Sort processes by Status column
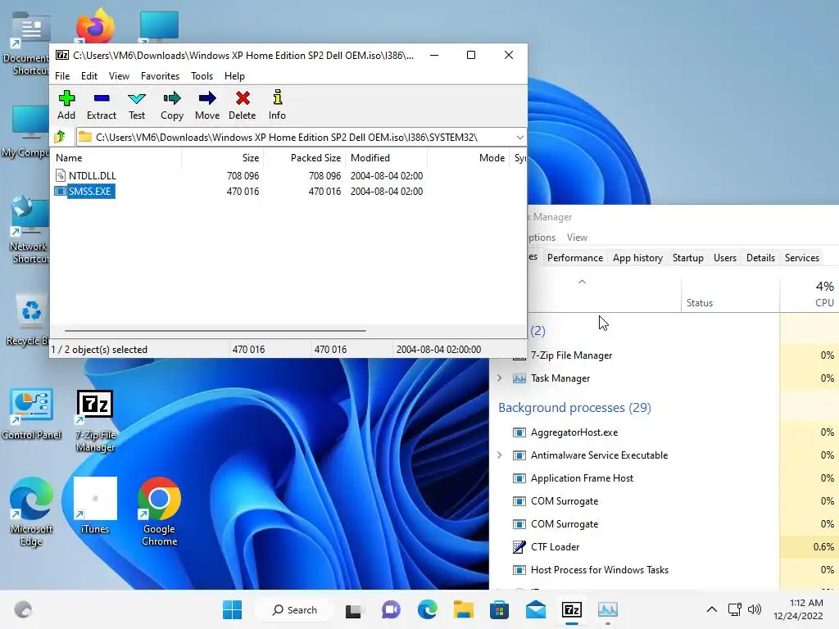Screen dimensions: 839x629 coord(730,296)
